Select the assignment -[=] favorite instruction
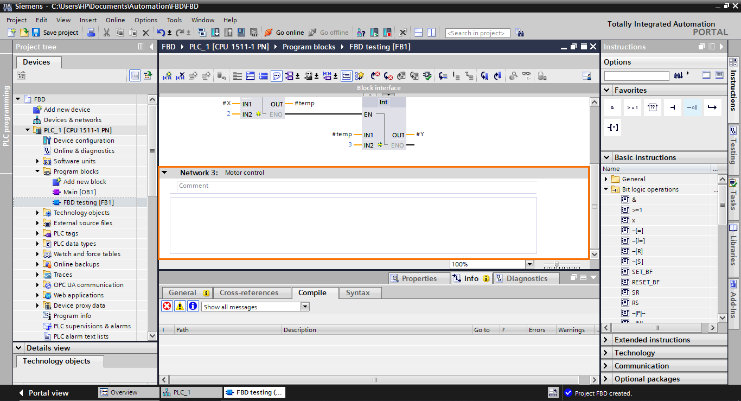The width and height of the screenshot is (741, 401). point(612,128)
